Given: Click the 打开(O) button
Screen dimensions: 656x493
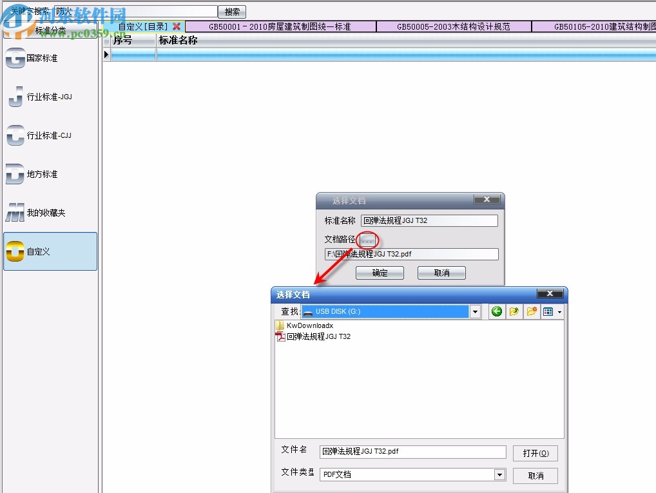Looking at the screenshot, I should [535, 453].
